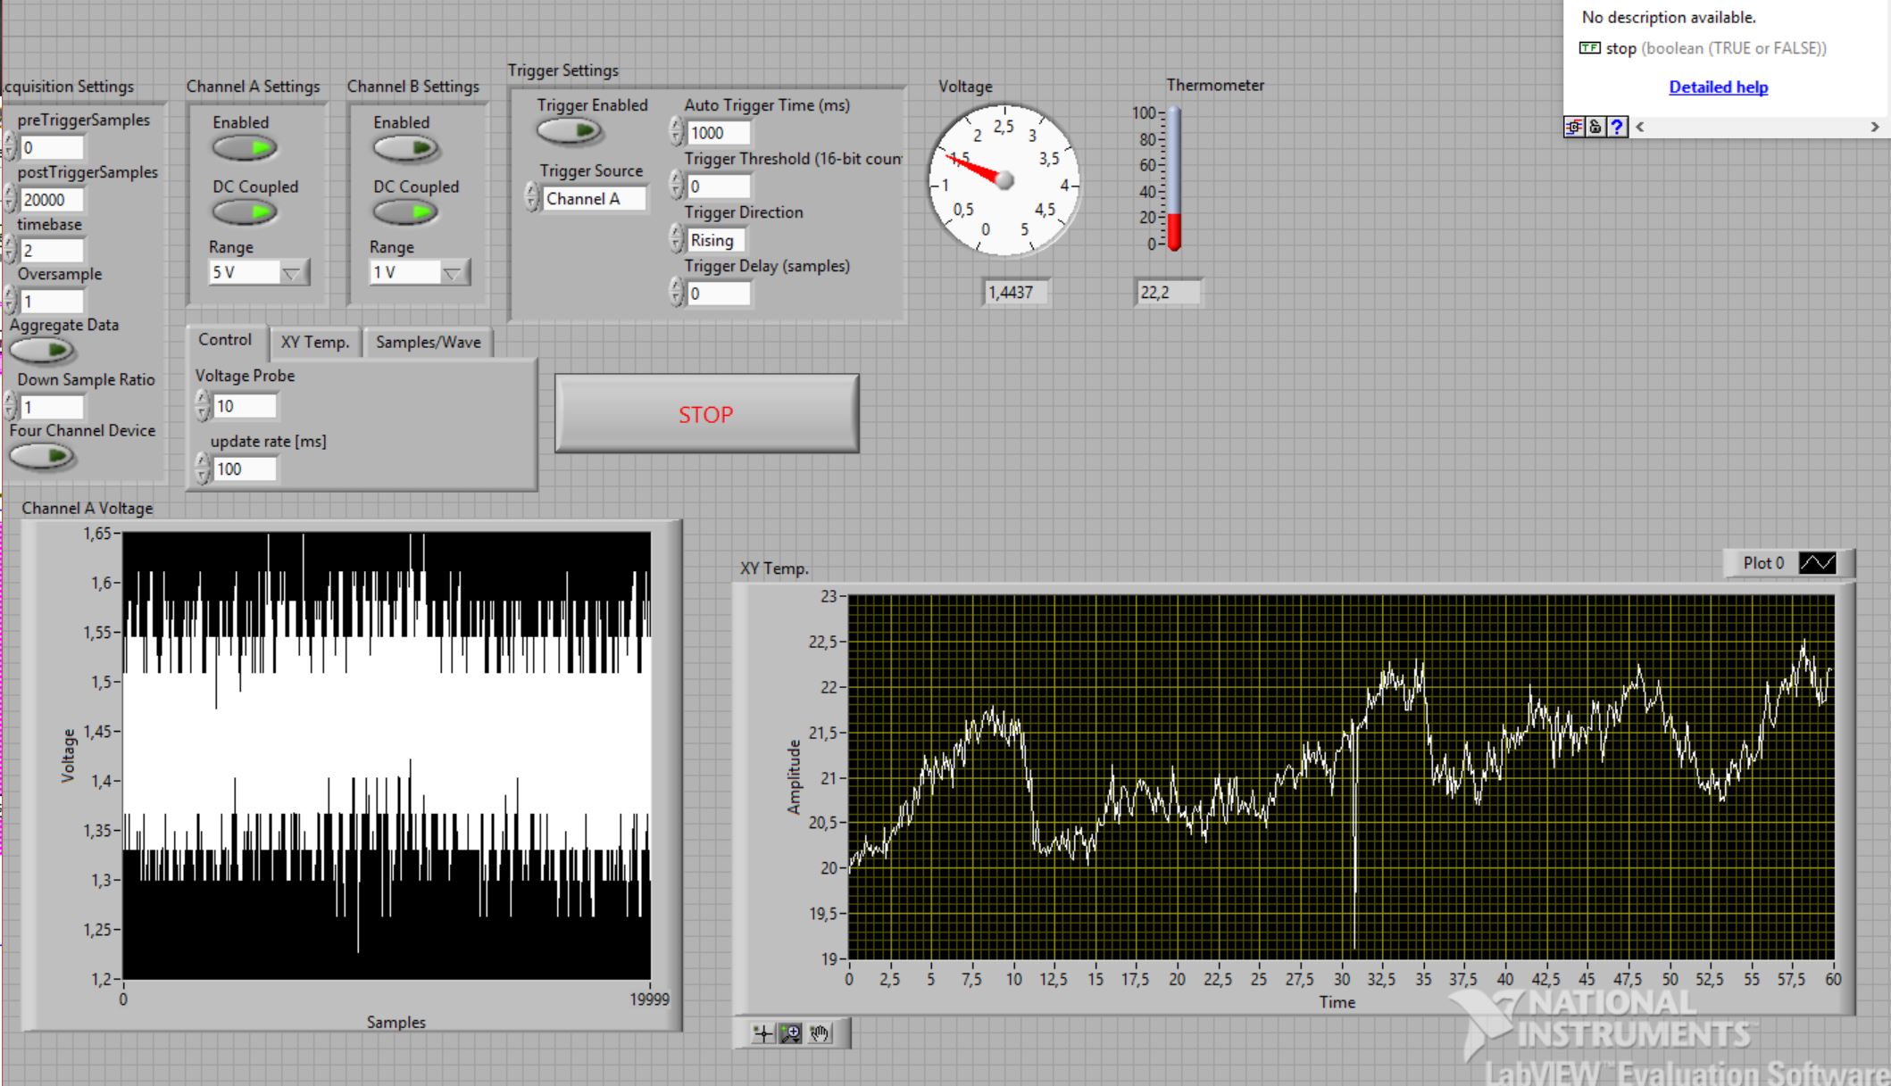Open Channel A Range dropdown
This screenshot has width=1891, height=1086.
point(292,273)
